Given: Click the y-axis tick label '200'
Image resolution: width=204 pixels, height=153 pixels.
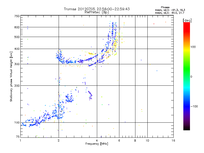Looking at the screenshot, I should 17,86.
